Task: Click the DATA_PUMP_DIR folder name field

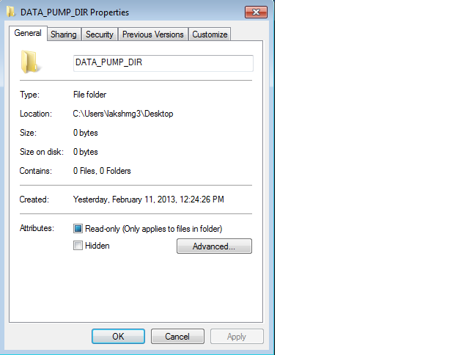Action: [x=163, y=63]
